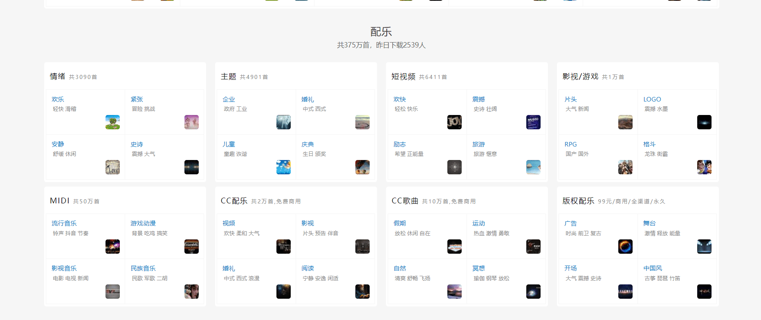Viewport: 761px width, 320px height.
Task: Click the 儿童 blue sky thumbnail
Action: 283,167
